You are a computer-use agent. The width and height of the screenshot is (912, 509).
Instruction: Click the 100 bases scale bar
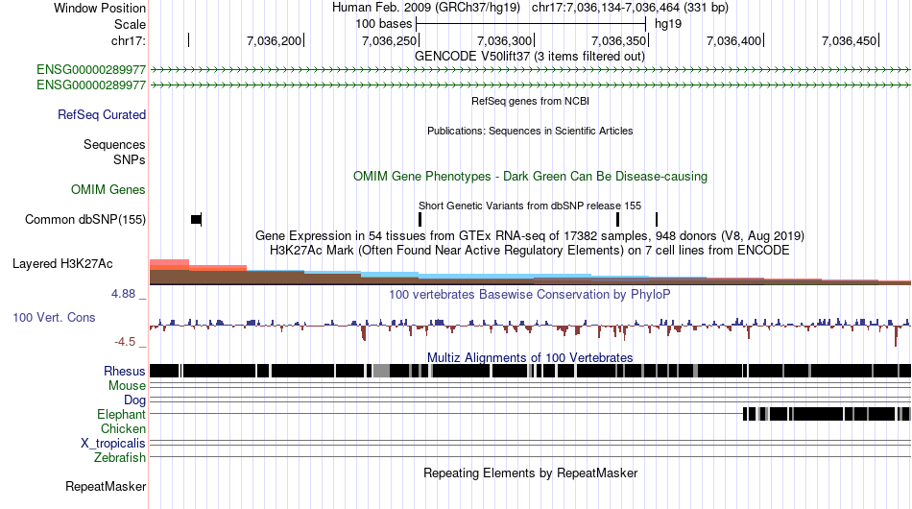tap(531, 24)
